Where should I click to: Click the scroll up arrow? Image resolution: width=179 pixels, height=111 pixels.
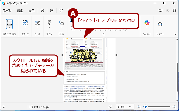click(177, 39)
